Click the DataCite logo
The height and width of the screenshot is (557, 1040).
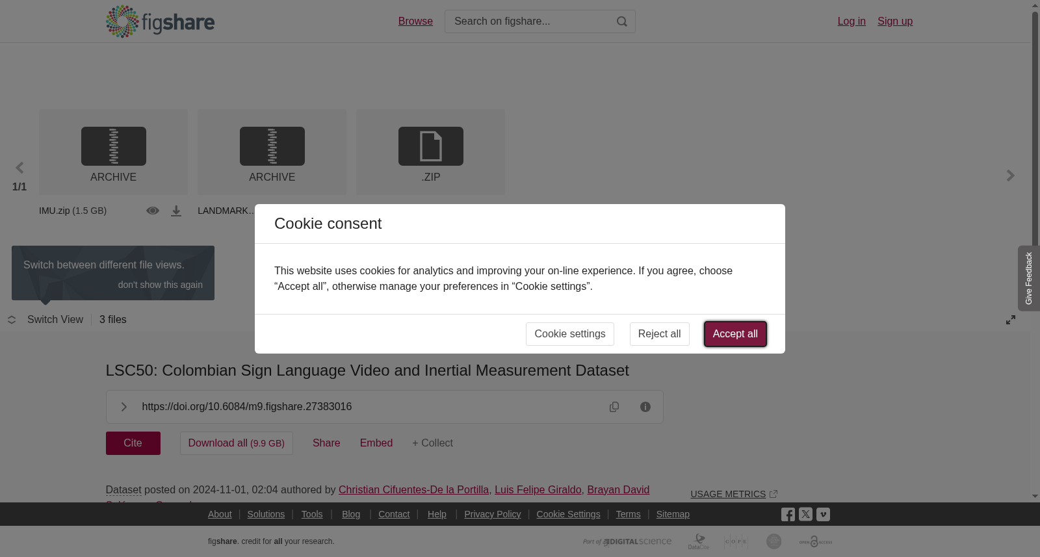[x=699, y=541]
